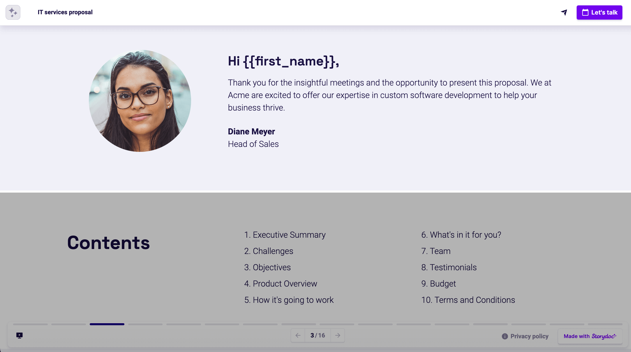Image resolution: width=631 pixels, height=352 pixels.
Task: Open the Product Overview section
Action: [x=281, y=284]
